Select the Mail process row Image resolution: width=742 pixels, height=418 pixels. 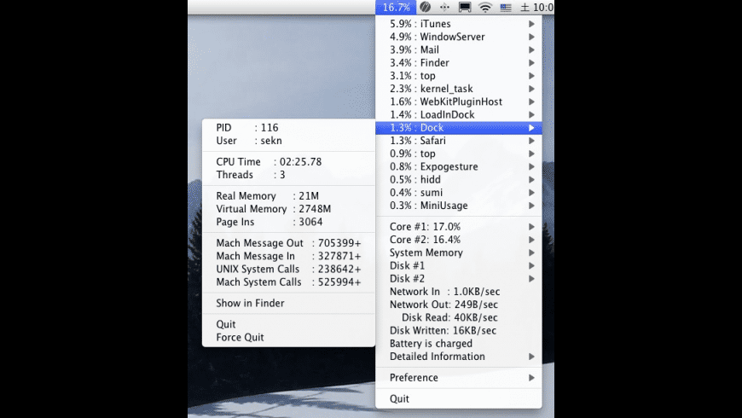(x=459, y=49)
